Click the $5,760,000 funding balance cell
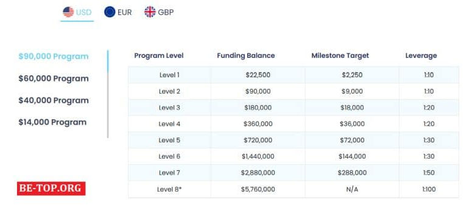The image size is (475, 219). [258, 189]
